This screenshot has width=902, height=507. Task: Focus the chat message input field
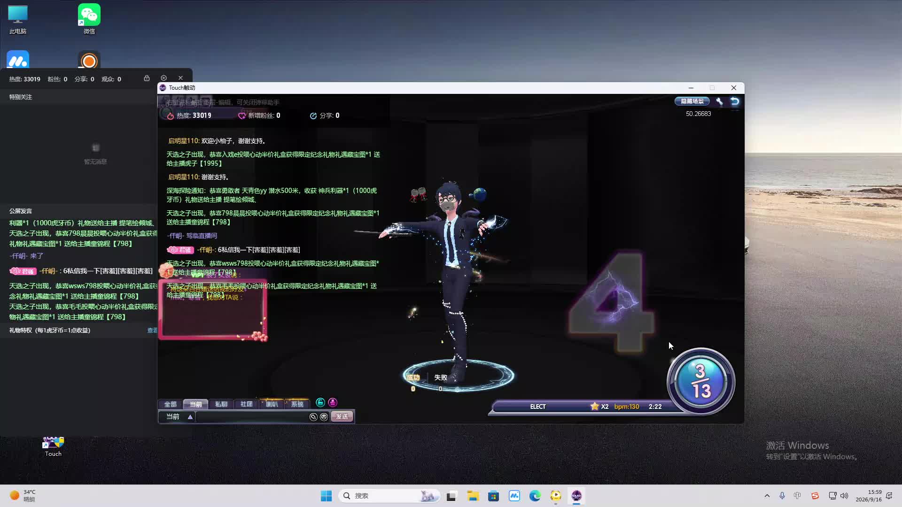[252, 417]
